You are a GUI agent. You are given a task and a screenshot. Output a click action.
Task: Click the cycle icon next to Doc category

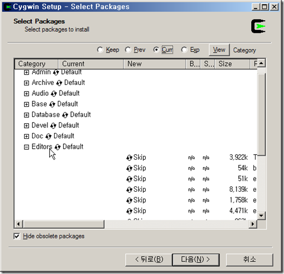coord(48,136)
